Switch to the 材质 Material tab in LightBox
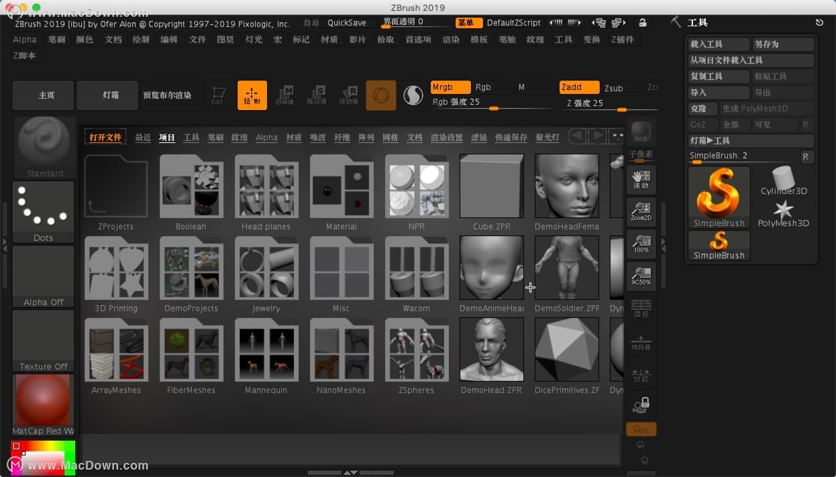Screen dimensions: 836x477 pos(294,138)
